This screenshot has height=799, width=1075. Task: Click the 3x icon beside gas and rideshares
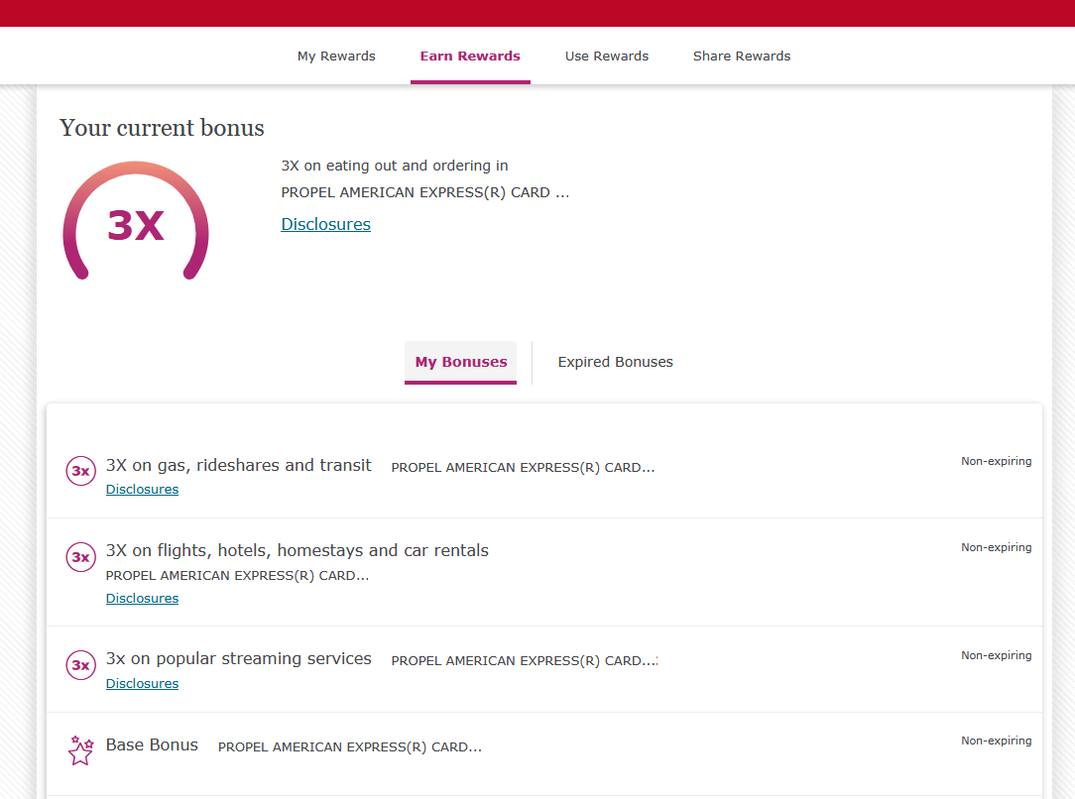81,471
